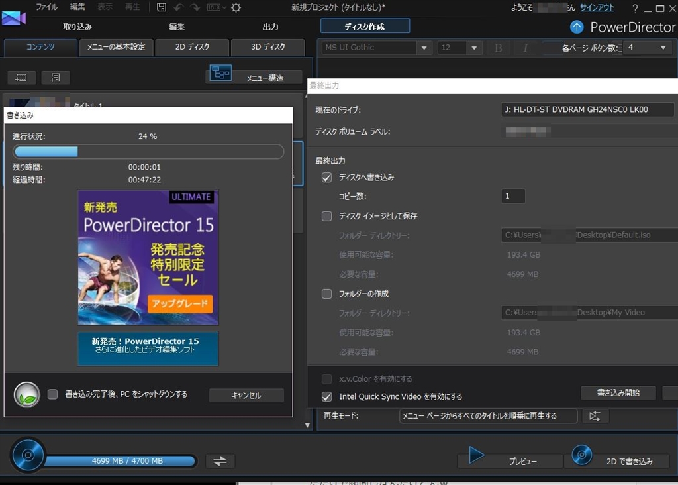The width and height of the screenshot is (678, 485).
Task: Click the PowerDirector 15 upgrade ad image
Action: coord(148,258)
